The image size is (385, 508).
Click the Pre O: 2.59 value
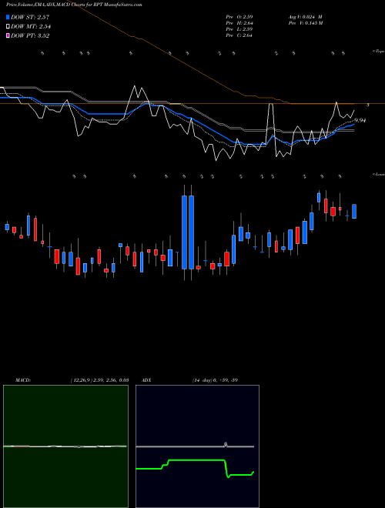[239, 16]
